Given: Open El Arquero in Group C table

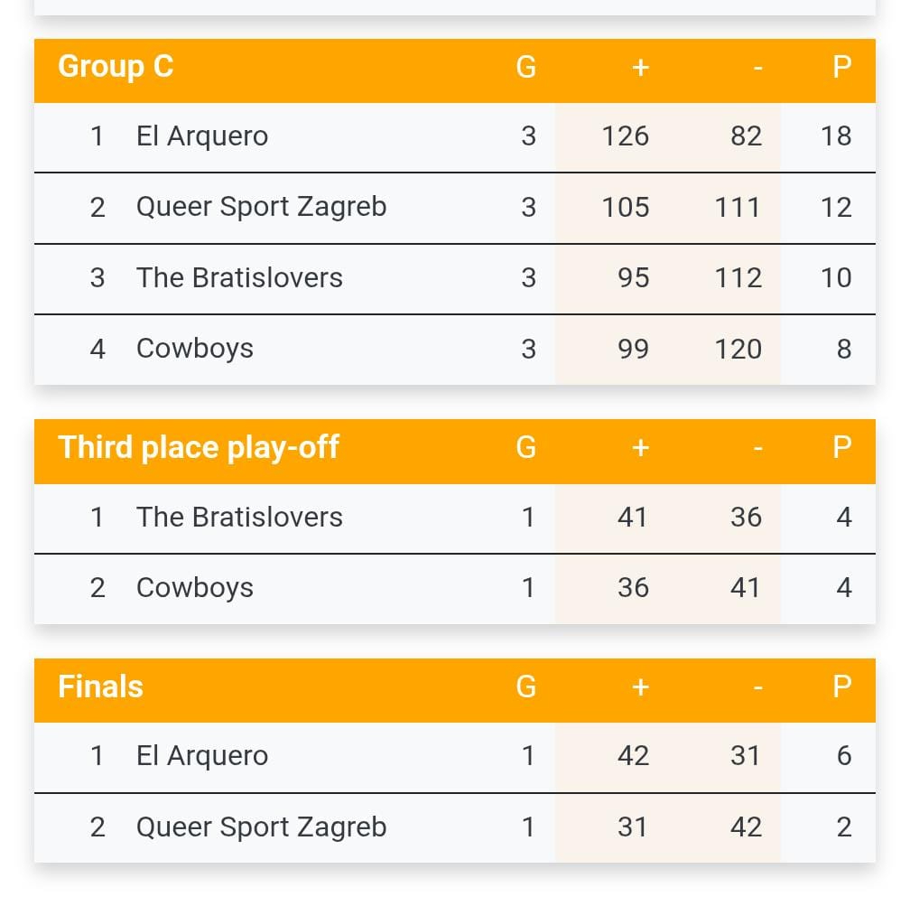Looking at the screenshot, I should point(201,136).
